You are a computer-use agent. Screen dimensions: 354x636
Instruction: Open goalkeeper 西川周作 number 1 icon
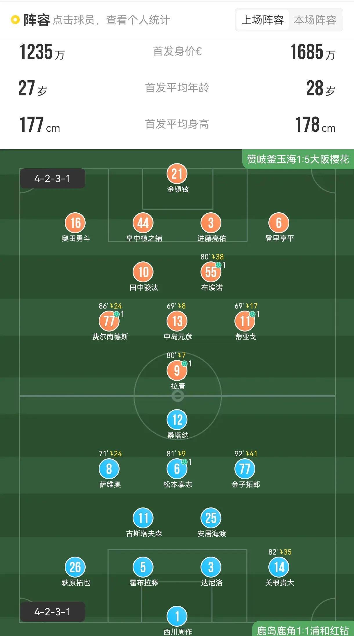(177, 616)
